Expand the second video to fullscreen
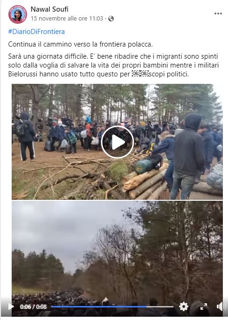 coord(204,306)
